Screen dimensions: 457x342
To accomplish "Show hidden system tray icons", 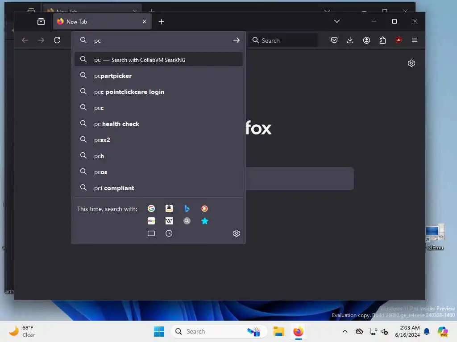I will [x=345, y=331].
